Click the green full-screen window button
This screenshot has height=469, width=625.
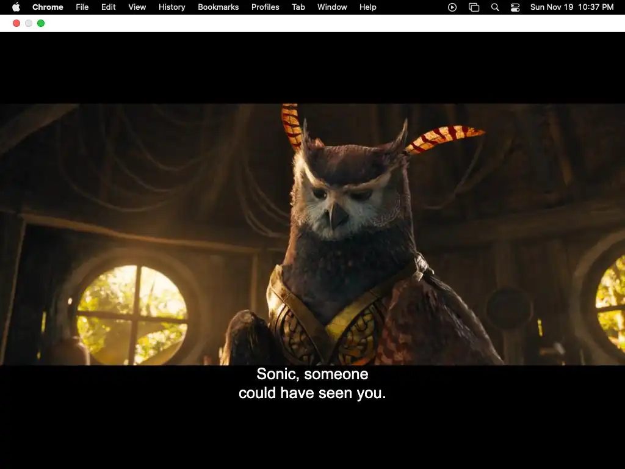41,23
